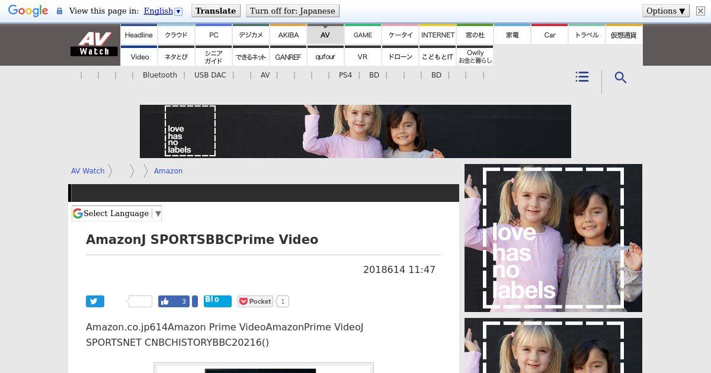Click the article headline AmazonJ SPORTSBBCPrime Video
This screenshot has width=711, height=373.
(x=202, y=239)
